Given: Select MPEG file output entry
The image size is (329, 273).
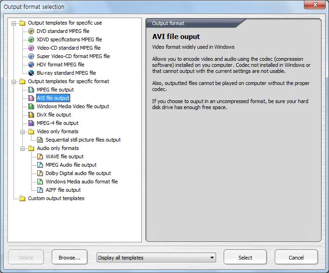Looking at the screenshot, I should pyautogui.click(x=55, y=90).
